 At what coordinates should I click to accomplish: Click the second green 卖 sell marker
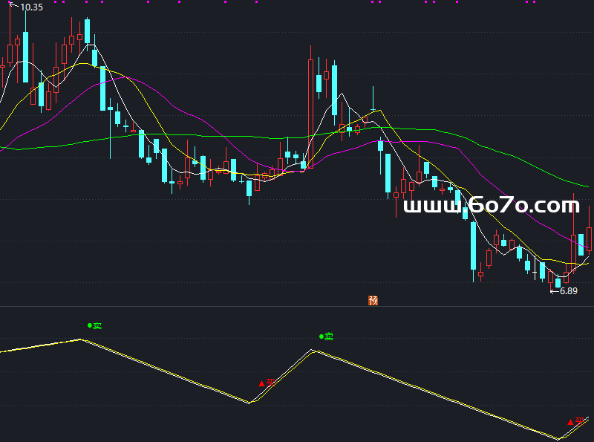coord(325,336)
